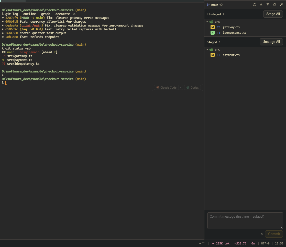Click the 'HEAD -> main' decoration in git log
Image resolution: width=286 pixels, height=247 pixels.
coord(32,18)
